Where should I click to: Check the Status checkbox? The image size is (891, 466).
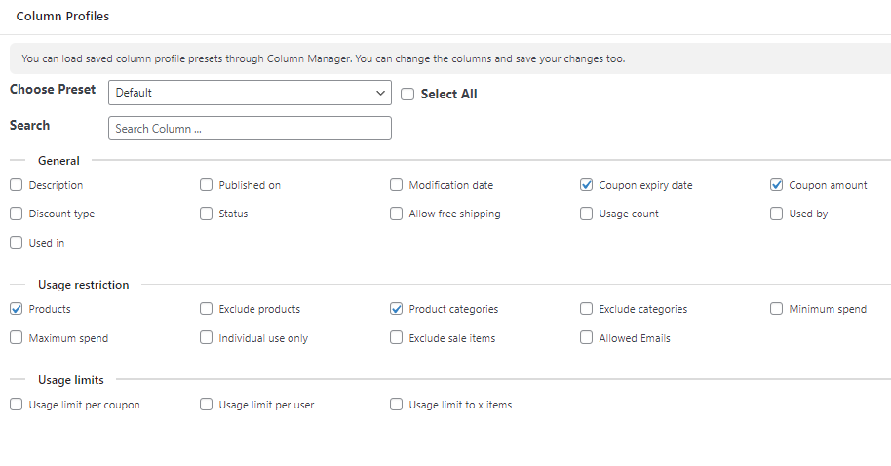[x=206, y=214]
